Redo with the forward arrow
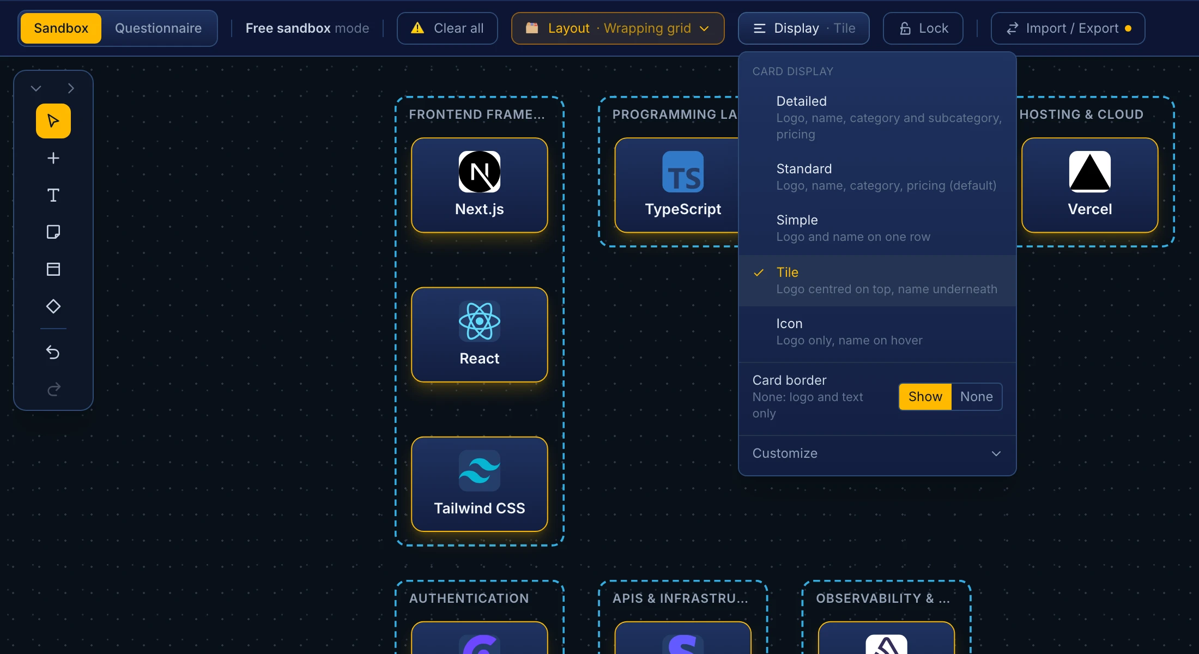 point(53,389)
